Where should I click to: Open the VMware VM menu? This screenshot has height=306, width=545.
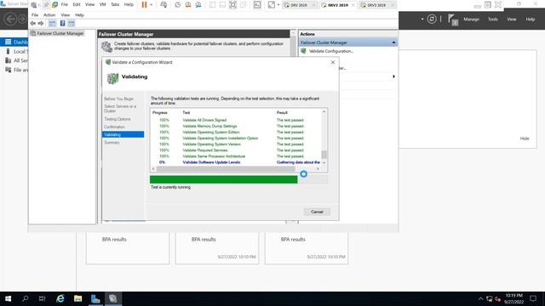click(102, 4)
